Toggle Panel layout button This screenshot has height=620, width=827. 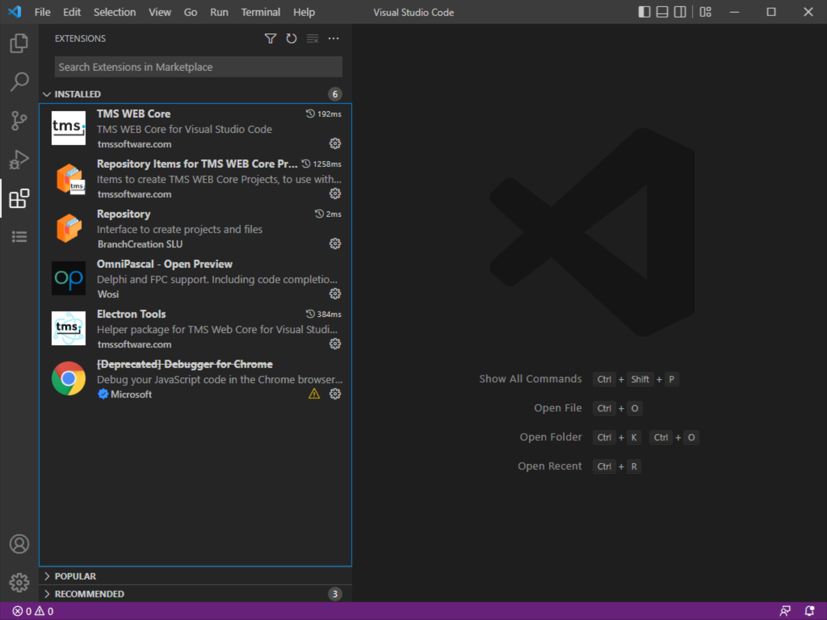point(662,12)
